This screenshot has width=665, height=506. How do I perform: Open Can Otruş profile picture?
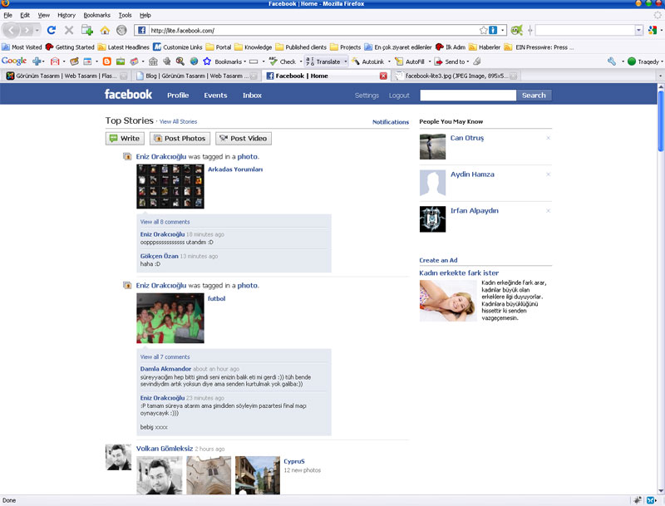(432, 146)
